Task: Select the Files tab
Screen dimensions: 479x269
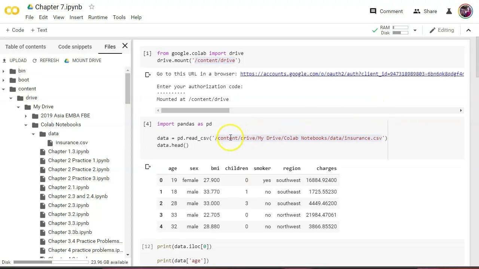Action: (x=110, y=47)
